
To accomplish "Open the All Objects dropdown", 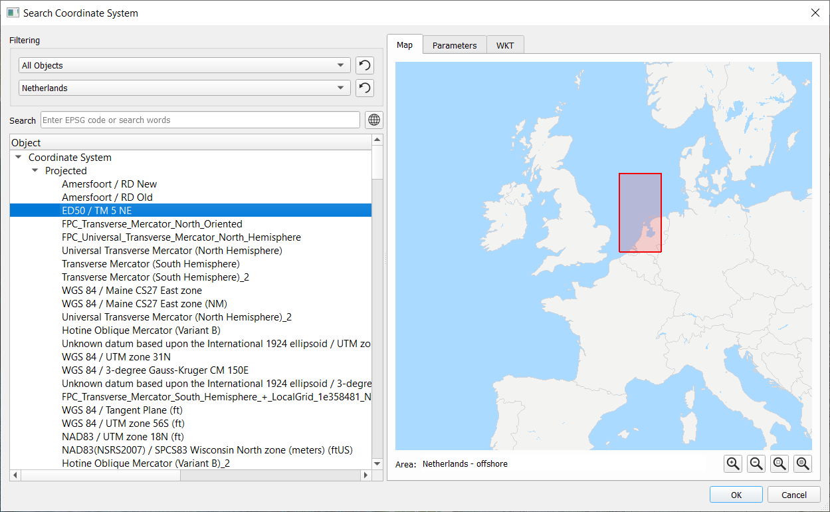I will click(184, 65).
